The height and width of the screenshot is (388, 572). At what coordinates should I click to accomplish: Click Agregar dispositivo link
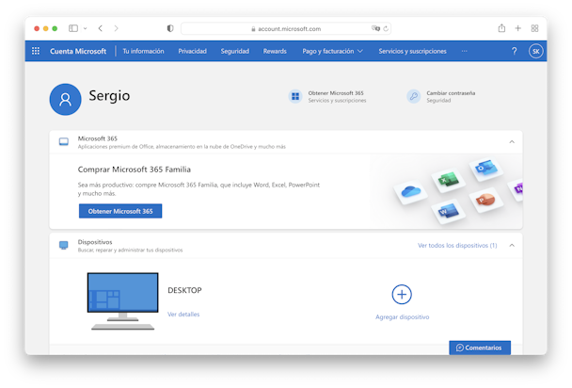click(402, 316)
